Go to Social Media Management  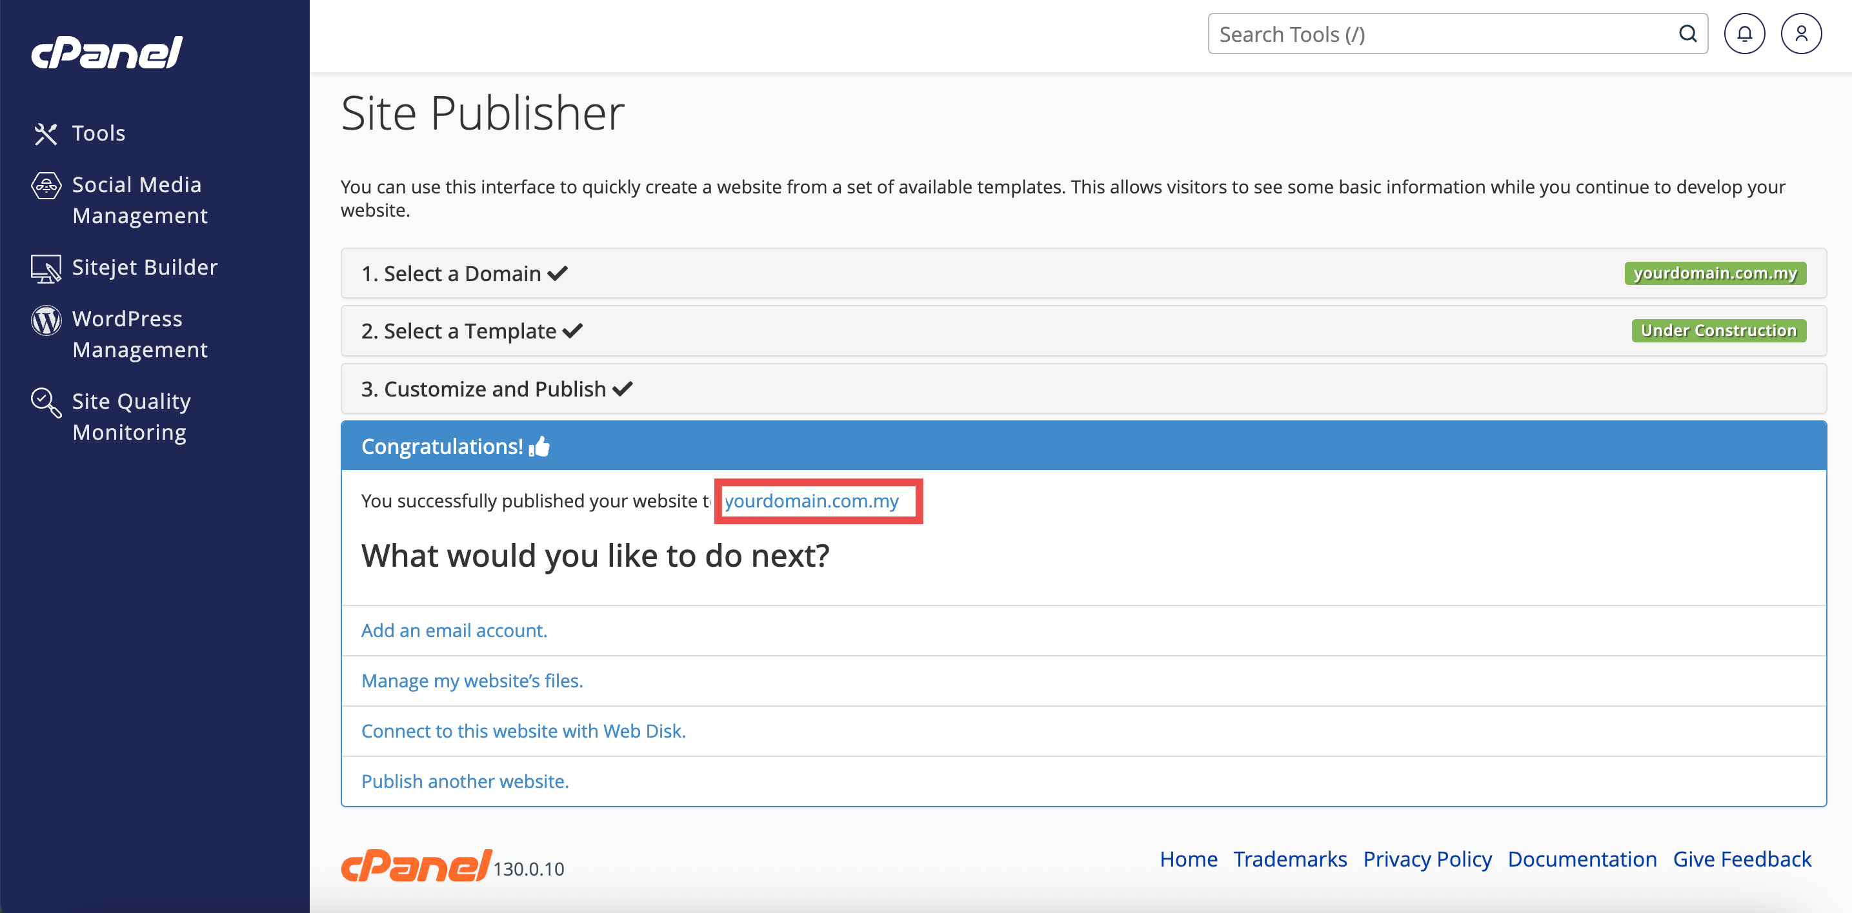pyautogui.click(x=140, y=201)
